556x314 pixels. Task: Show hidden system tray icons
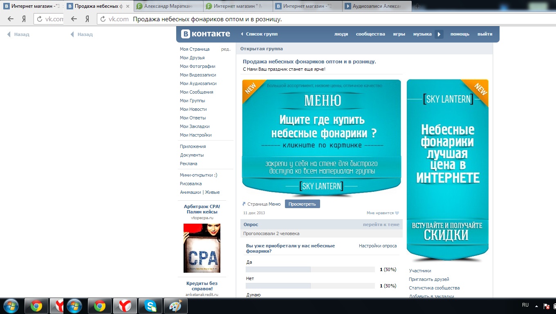[536, 306]
